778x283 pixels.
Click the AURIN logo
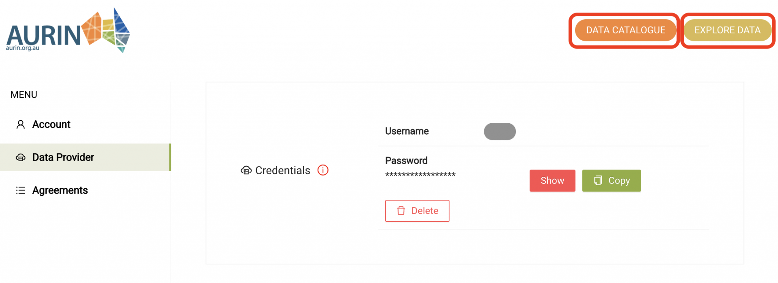68,31
